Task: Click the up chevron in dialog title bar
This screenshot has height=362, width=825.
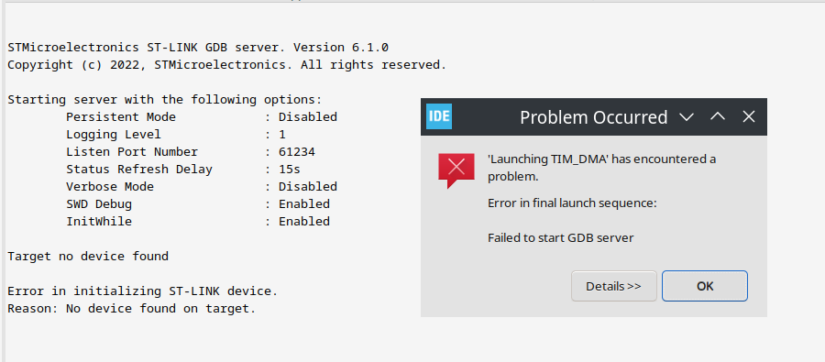Action: 718,116
